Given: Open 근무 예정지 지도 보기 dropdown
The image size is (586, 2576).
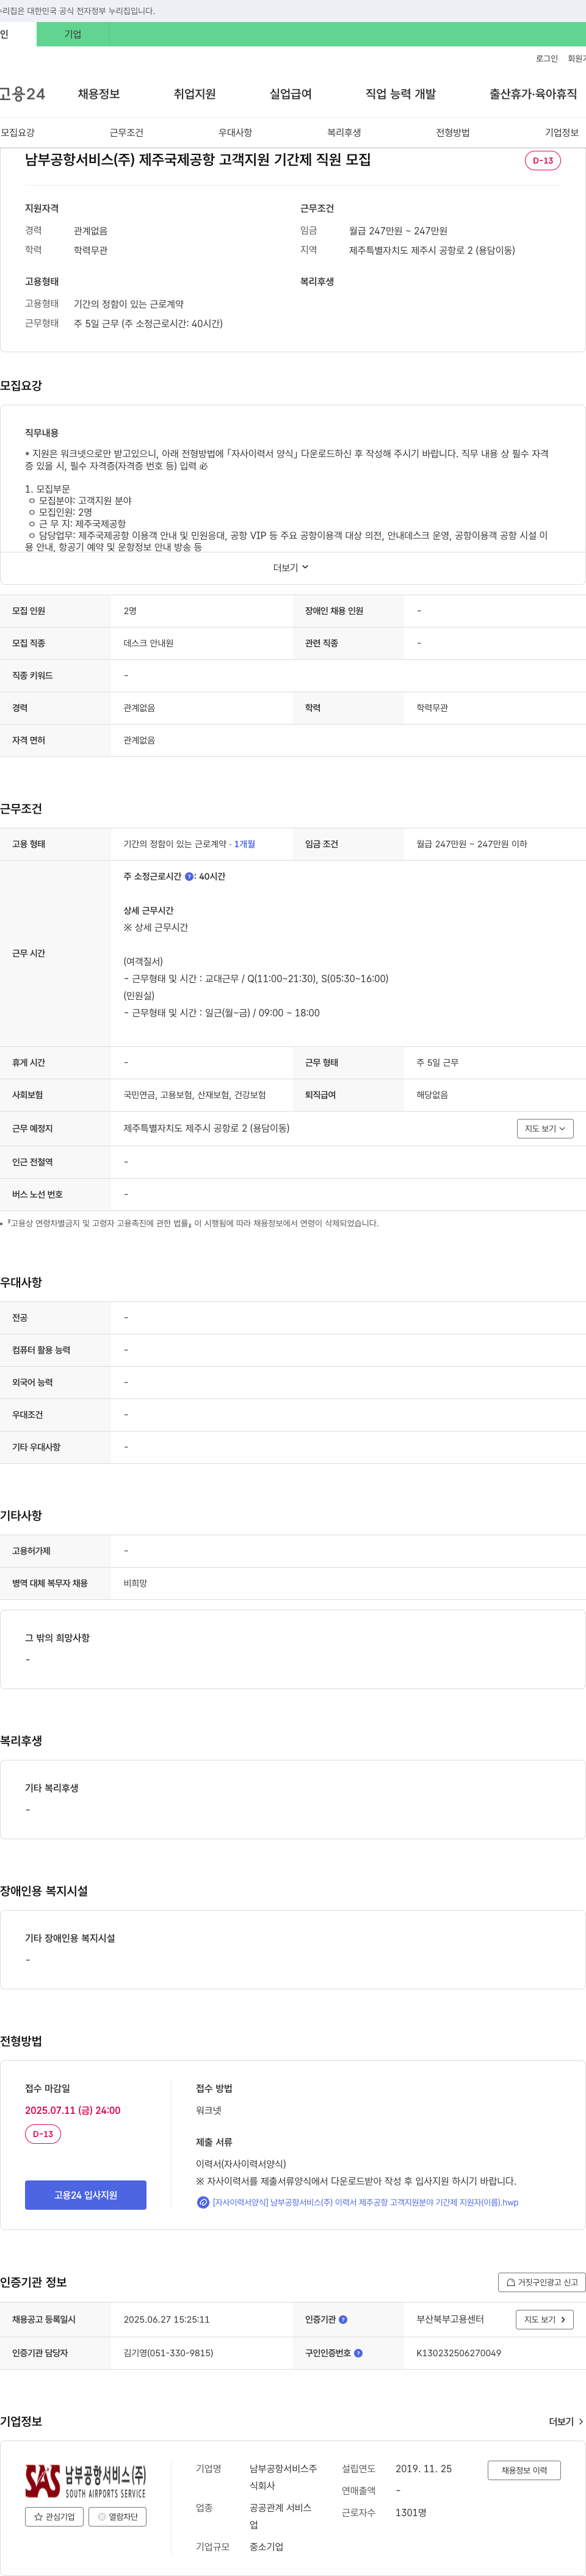Looking at the screenshot, I should pos(545,1129).
